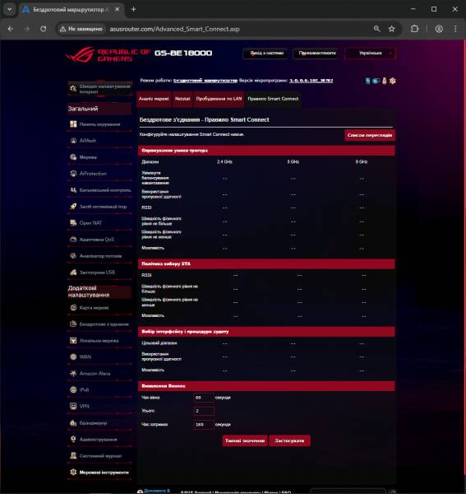
Task: Open the firmware version link
Action: click(x=311, y=81)
